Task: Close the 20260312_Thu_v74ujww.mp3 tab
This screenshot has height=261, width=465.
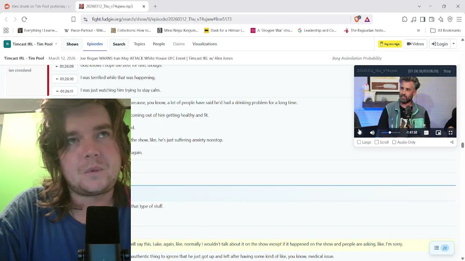Action: [144, 6]
